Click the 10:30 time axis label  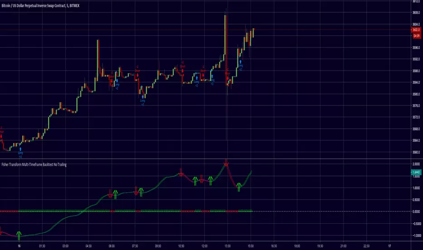(181, 246)
